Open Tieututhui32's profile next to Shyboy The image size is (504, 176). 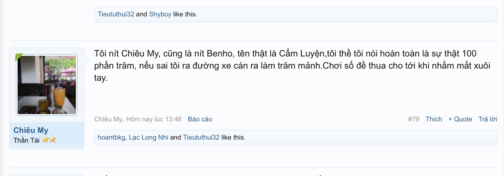116,14
